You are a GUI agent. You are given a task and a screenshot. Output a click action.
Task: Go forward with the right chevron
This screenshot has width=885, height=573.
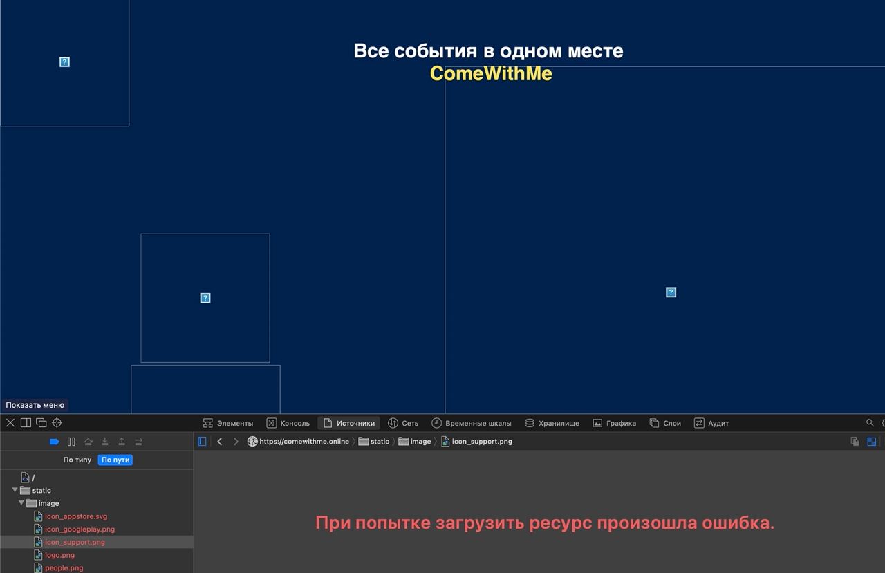(x=236, y=442)
